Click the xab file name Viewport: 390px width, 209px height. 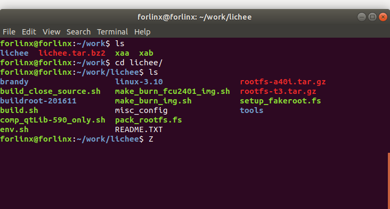click(x=146, y=53)
